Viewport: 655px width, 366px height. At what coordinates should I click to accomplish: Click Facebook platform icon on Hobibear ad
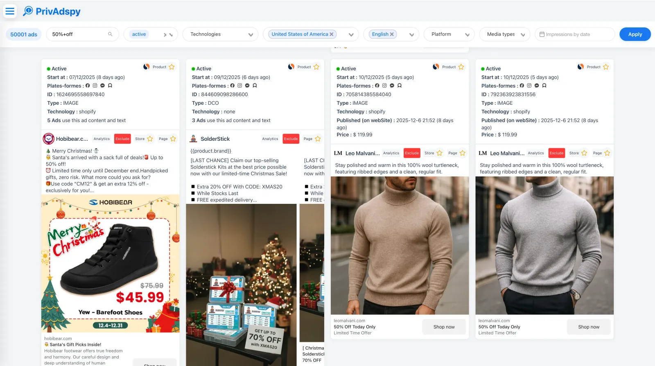tap(88, 86)
